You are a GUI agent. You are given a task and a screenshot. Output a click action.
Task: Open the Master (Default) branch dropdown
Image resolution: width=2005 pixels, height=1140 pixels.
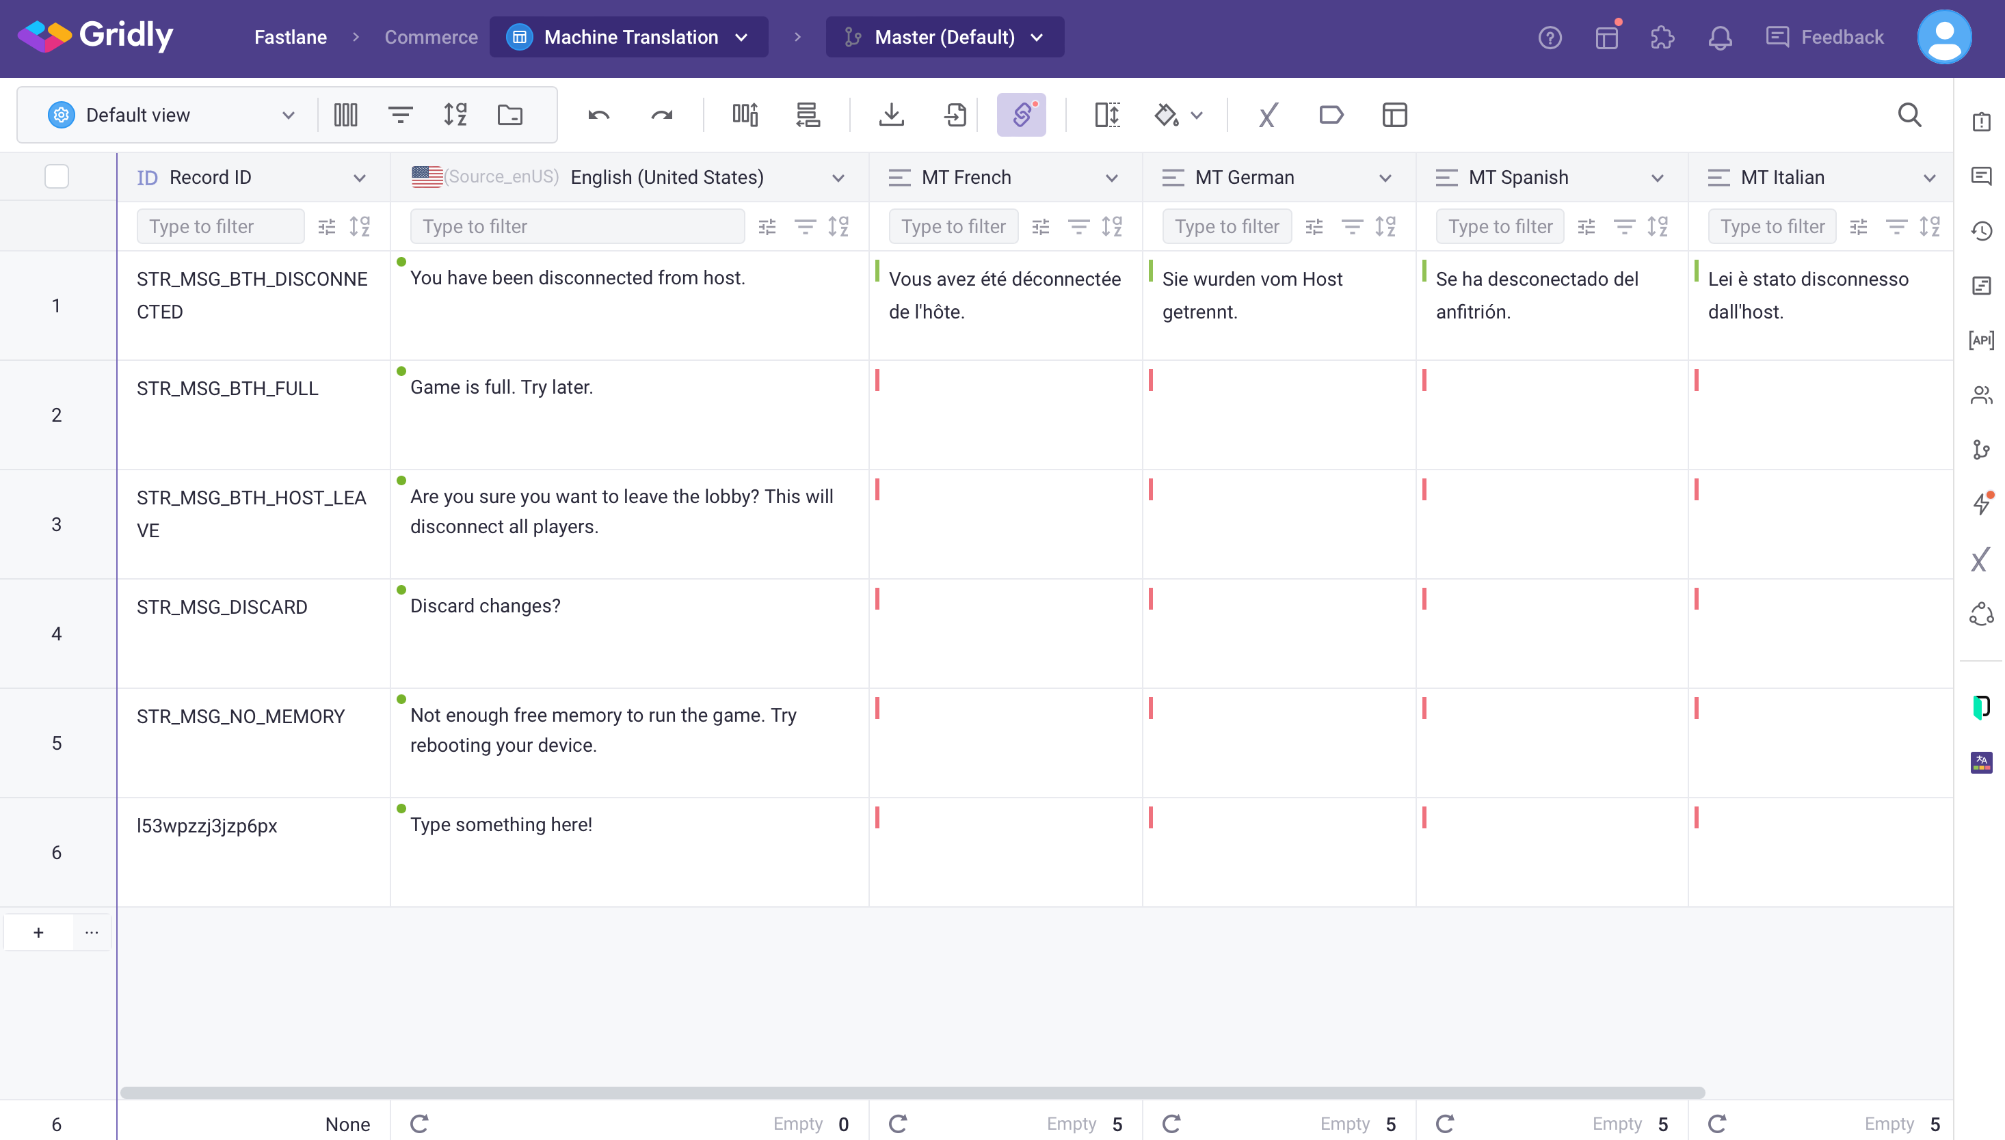(x=944, y=37)
